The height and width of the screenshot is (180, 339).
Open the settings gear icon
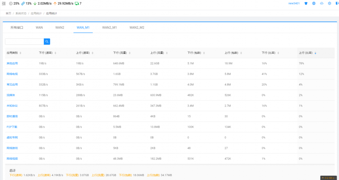[329, 3]
